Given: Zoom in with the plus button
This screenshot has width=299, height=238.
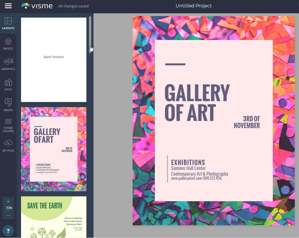Looking at the screenshot, I should pyautogui.click(x=8, y=201).
